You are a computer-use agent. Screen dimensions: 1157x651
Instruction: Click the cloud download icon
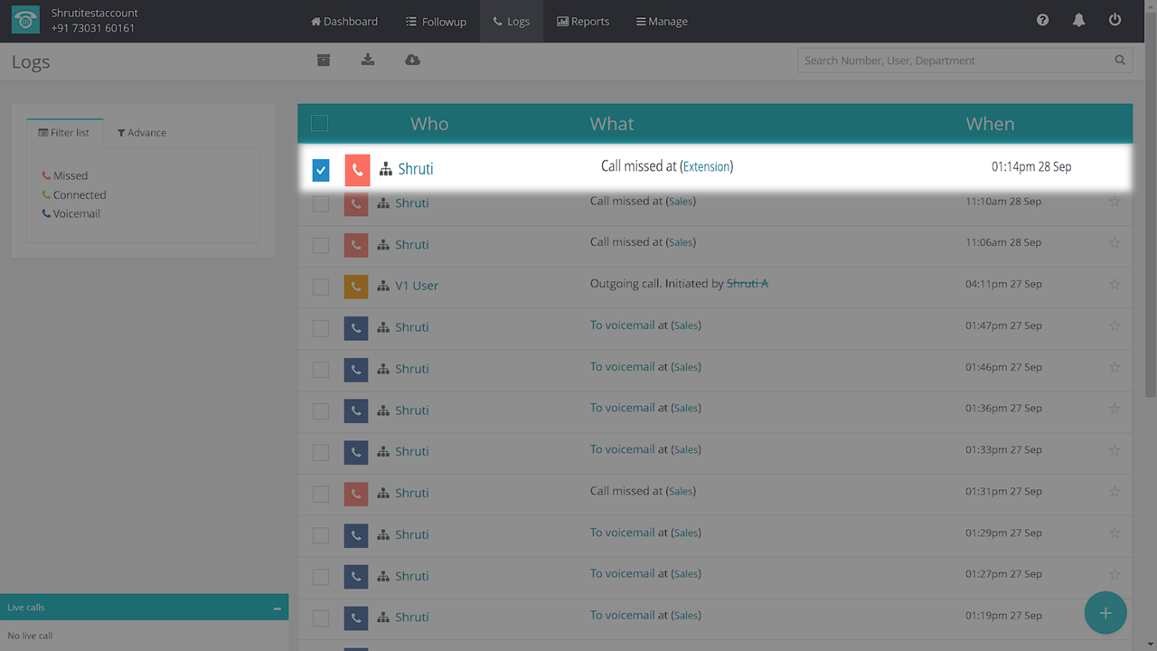point(412,60)
